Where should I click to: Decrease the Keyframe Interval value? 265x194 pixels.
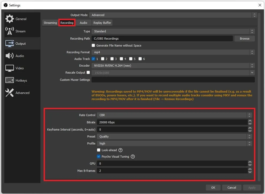pos(250,131)
